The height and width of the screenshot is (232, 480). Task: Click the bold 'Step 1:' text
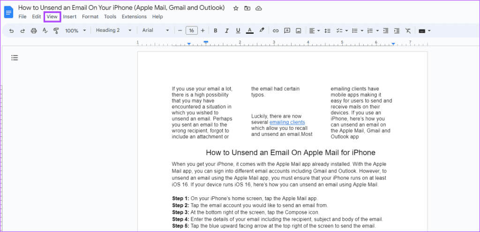point(180,198)
